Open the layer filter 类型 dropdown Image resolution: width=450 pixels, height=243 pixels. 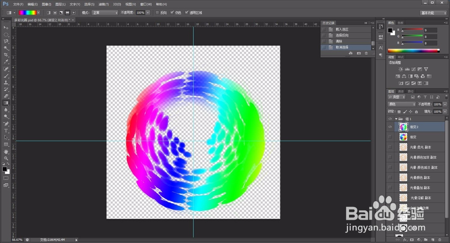pyautogui.click(x=396, y=97)
